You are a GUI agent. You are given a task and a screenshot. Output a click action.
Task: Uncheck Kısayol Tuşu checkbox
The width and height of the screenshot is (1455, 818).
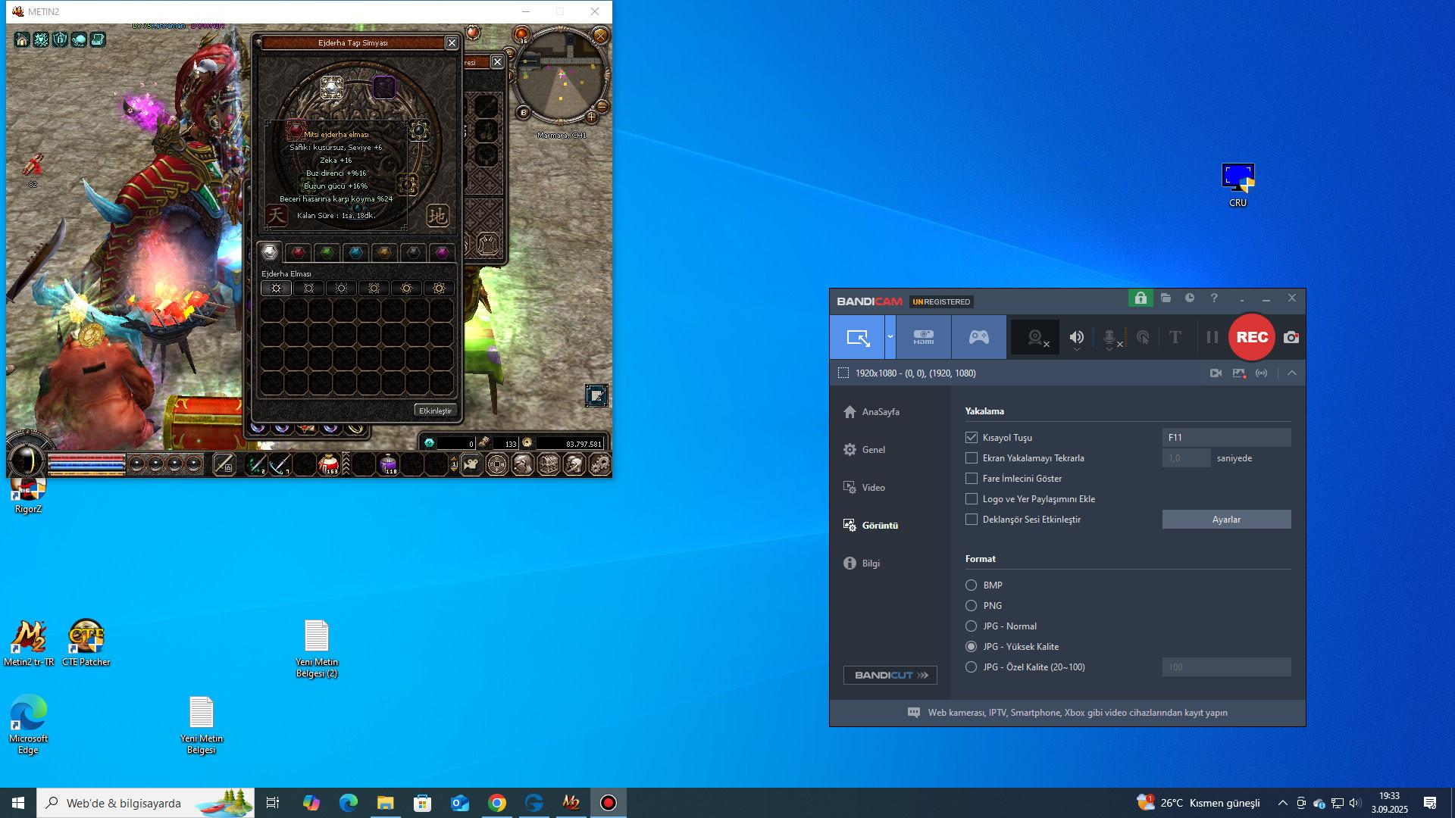click(x=972, y=438)
